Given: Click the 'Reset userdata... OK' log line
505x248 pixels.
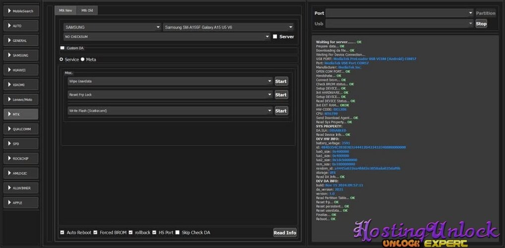Looking at the screenshot, I should pyautogui.click(x=332, y=210).
